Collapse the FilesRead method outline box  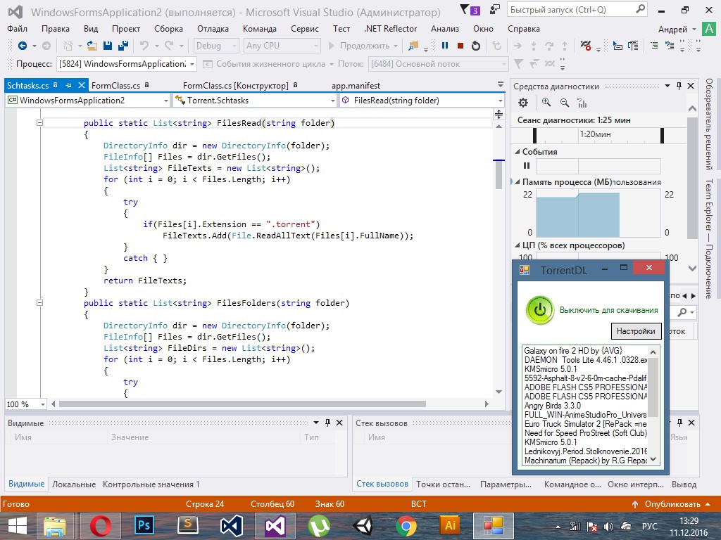click(x=40, y=123)
